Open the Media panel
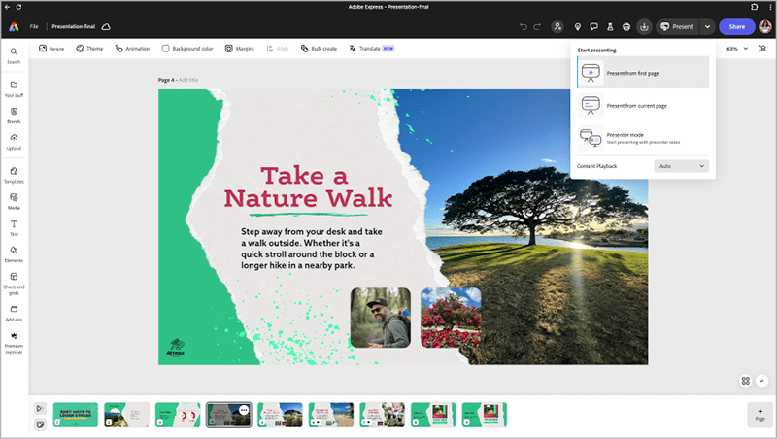The width and height of the screenshot is (777, 439). pos(14,201)
